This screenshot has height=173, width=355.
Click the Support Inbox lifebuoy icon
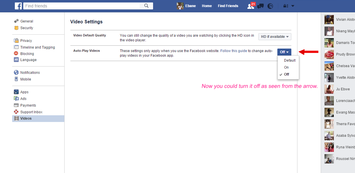coord(16,112)
